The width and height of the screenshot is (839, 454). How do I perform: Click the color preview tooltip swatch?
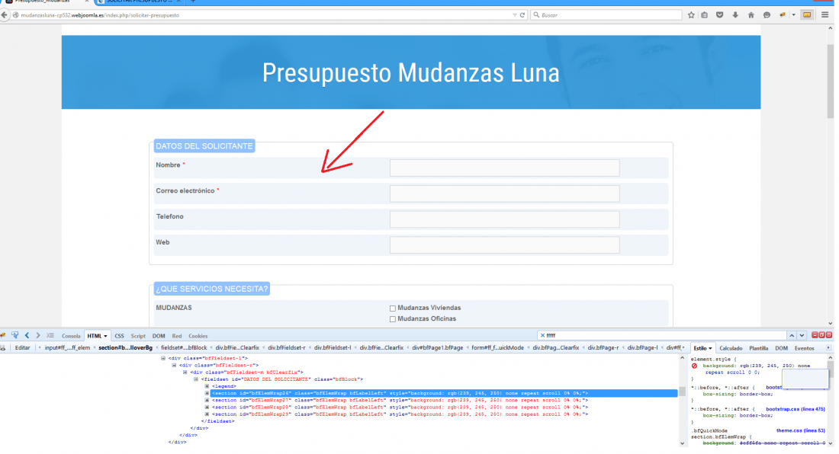coord(805,378)
